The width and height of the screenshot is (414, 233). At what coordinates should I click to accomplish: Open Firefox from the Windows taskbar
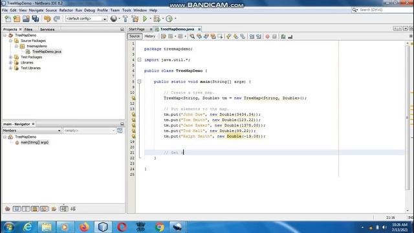(x=84, y=227)
